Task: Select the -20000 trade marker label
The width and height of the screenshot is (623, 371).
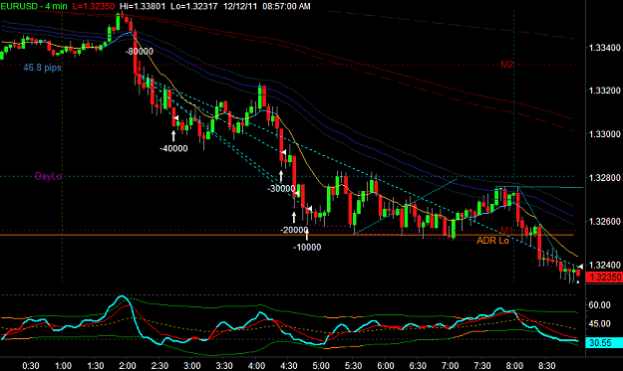Action: [294, 231]
